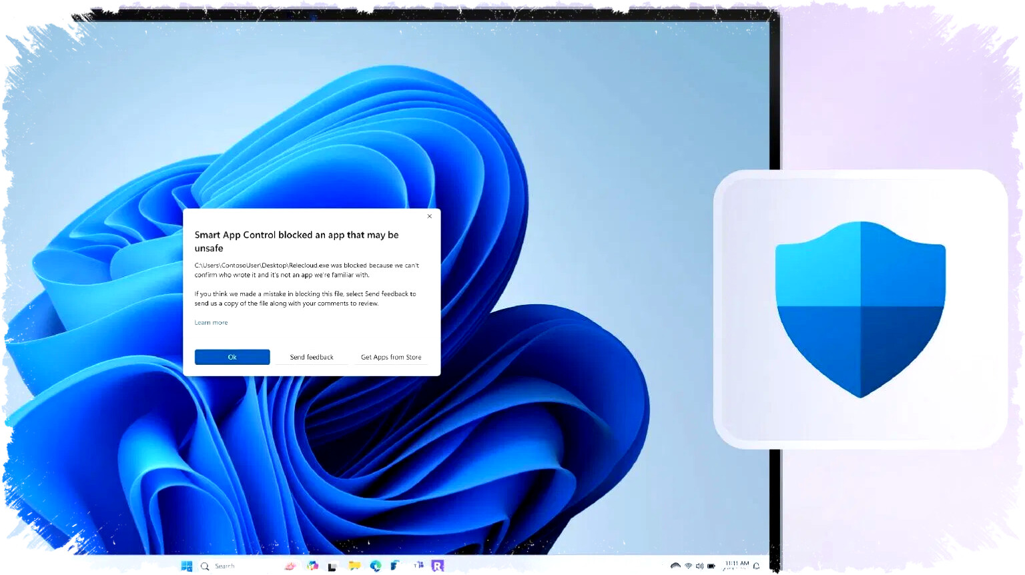Open the Store icon beside Edge
The height and width of the screenshot is (575, 1025).
click(395, 566)
